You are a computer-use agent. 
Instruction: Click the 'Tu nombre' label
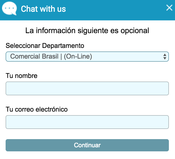21,76
